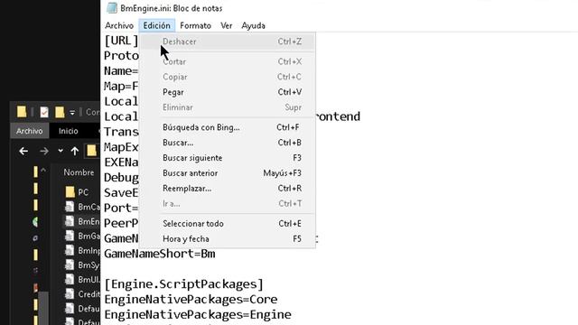Click the Deshacer menu entry

point(228,42)
